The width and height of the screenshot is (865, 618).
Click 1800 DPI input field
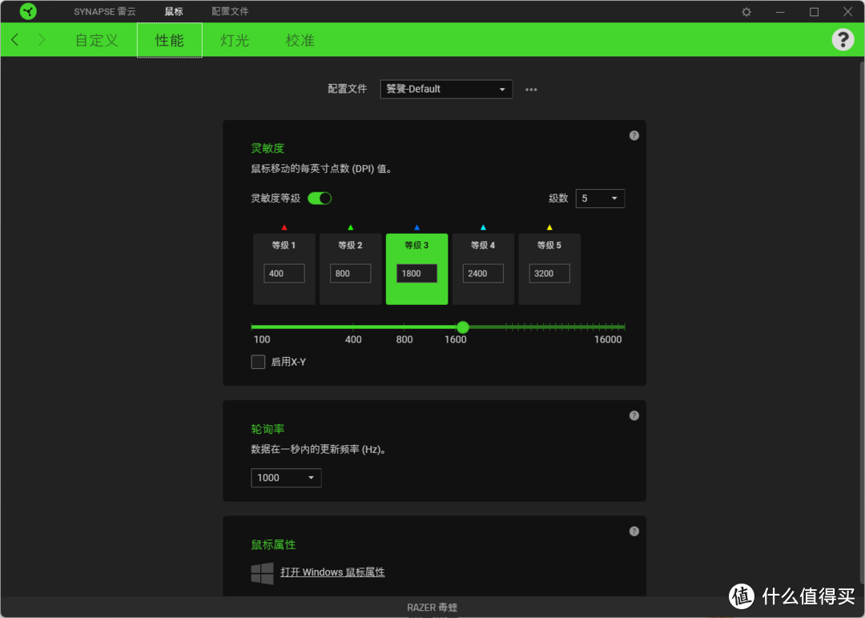click(416, 274)
